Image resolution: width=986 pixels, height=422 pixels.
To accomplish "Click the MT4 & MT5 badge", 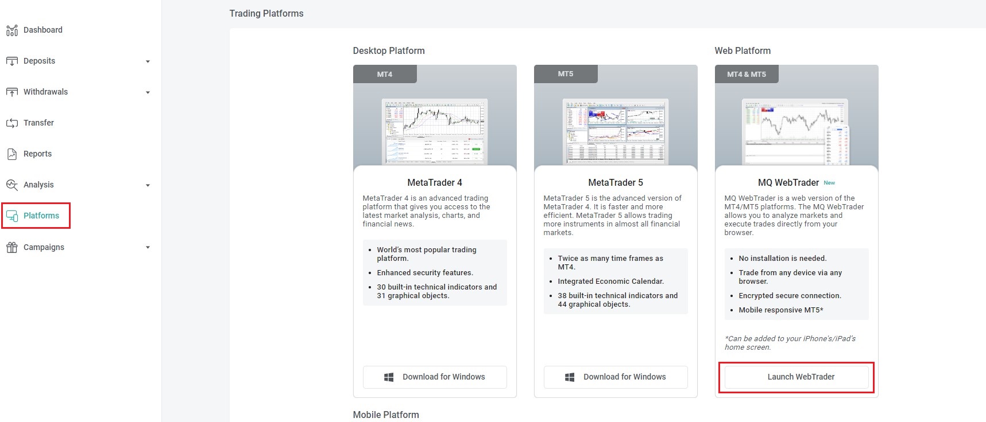I will pos(747,74).
